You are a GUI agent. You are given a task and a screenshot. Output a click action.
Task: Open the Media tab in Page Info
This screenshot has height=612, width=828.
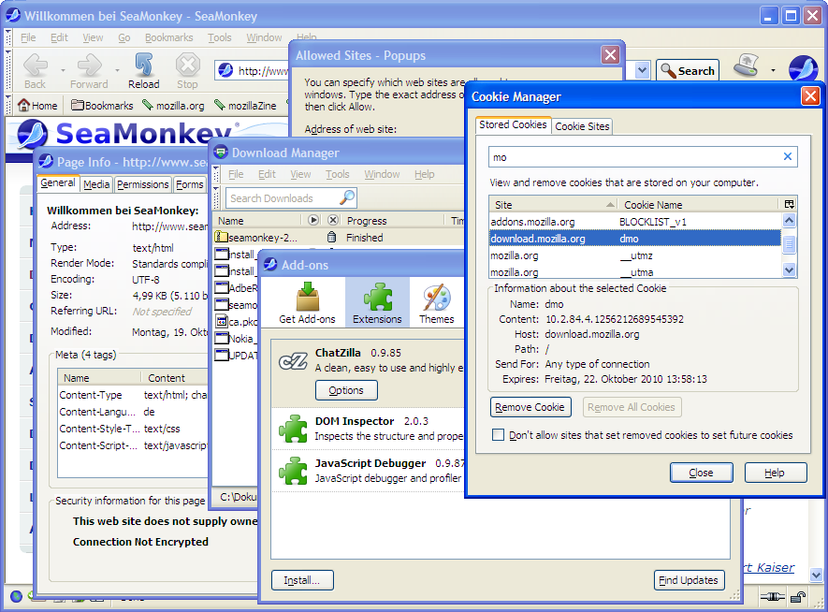pos(96,184)
